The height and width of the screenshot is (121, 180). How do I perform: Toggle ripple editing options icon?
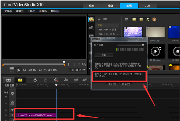pyautogui.click(x=6, y=92)
